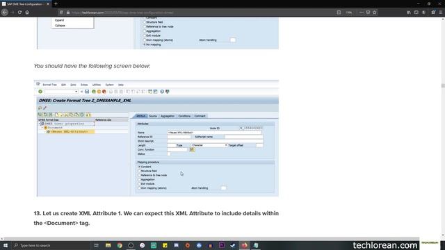Click the SAP green checkmark Enter icon
Viewport: 445px width, 250px height.
coord(40,92)
